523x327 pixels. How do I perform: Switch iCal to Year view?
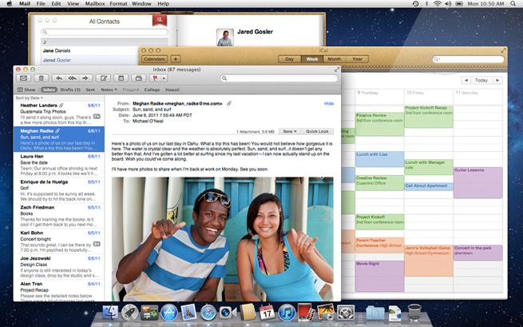coord(357,59)
